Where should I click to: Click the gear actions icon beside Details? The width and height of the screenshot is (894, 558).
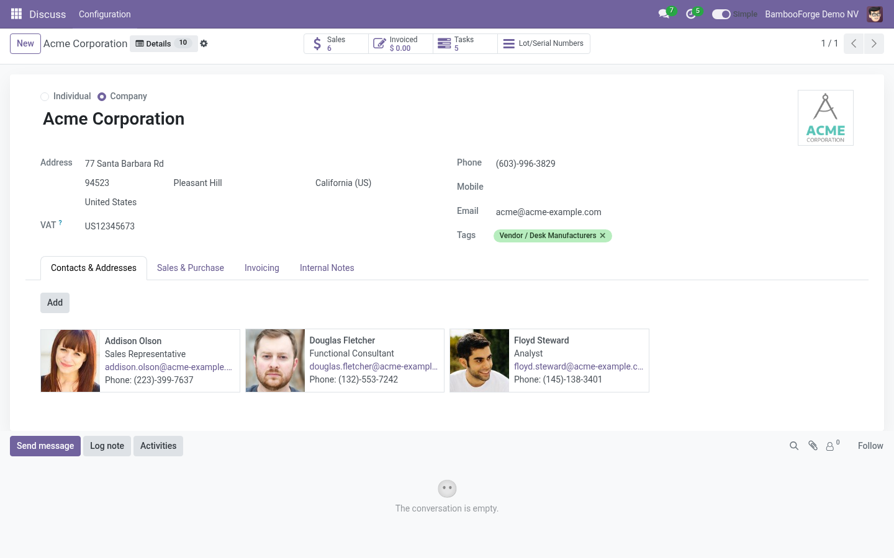[204, 43]
